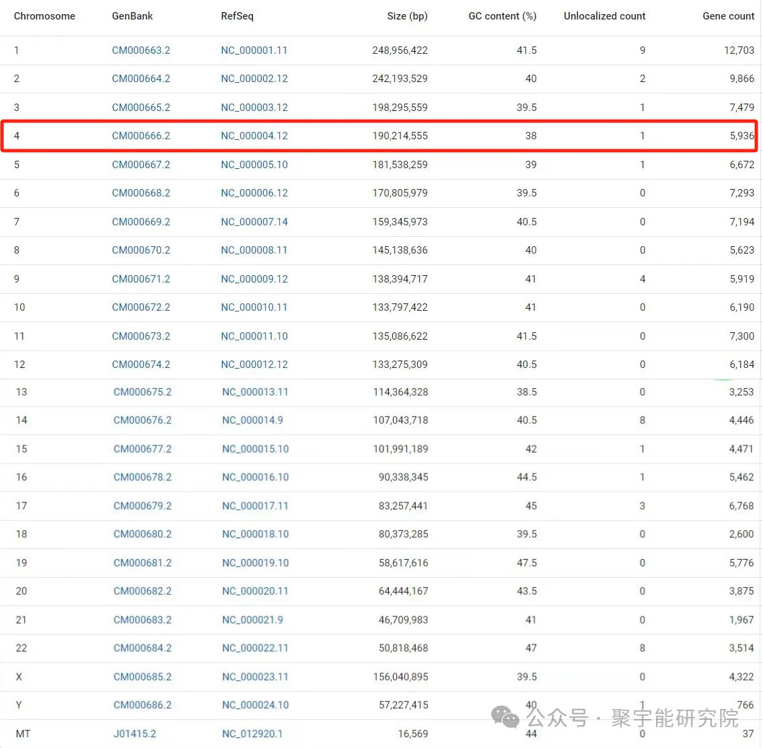Open the CM000667.2 GenBank accession

click(141, 164)
